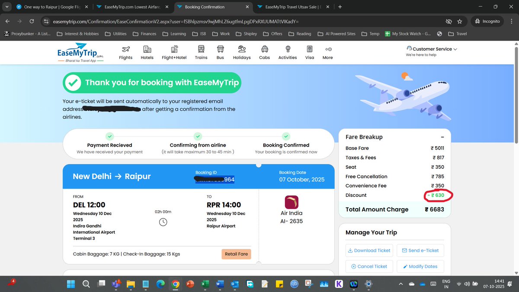Open Windows taskbar Search
The width and height of the screenshot is (519, 292).
[86, 284]
